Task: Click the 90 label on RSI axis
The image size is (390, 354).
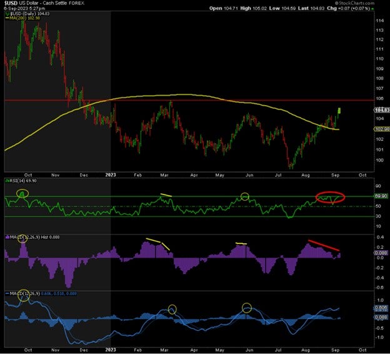Action: [378, 186]
